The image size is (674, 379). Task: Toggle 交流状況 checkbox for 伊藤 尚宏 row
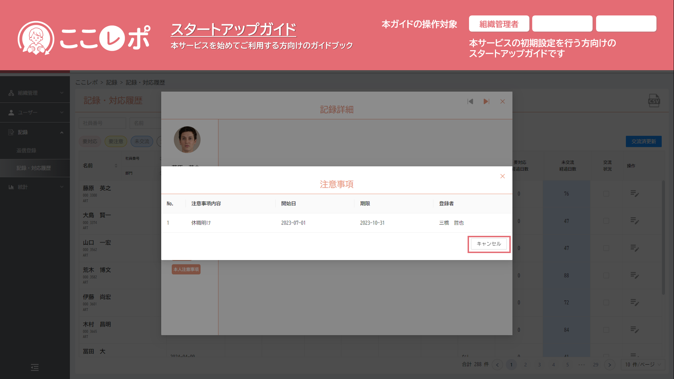click(606, 302)
